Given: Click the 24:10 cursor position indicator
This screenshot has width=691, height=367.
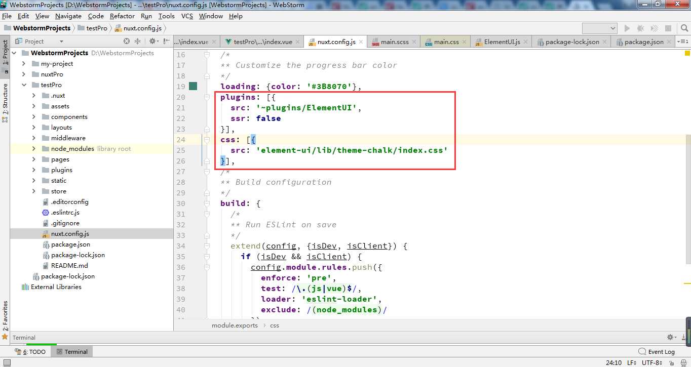Looking at the screenshot, I should click(x=613, y=362).
